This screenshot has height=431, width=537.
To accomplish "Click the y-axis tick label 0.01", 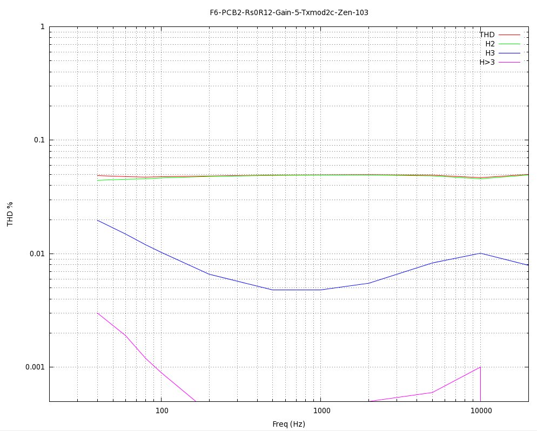I will (x=37, y=254).
